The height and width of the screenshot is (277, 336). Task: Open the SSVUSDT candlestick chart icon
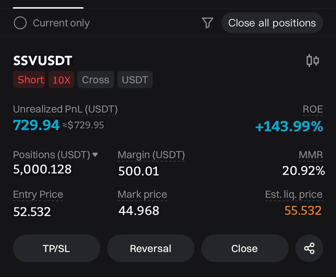(313, 61)
